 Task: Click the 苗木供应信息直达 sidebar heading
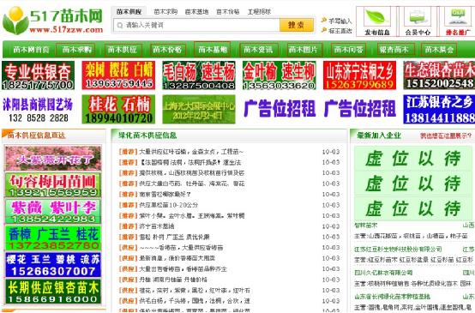click(36, 135)
